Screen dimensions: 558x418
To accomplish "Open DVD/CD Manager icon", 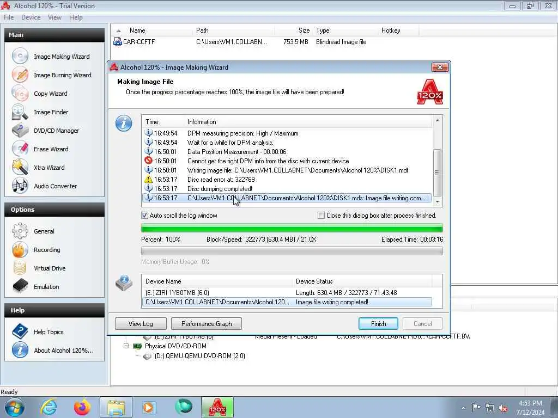I will [20, 130].
